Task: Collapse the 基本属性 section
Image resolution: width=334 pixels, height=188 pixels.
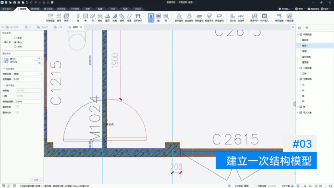Action: pos(4,85)
